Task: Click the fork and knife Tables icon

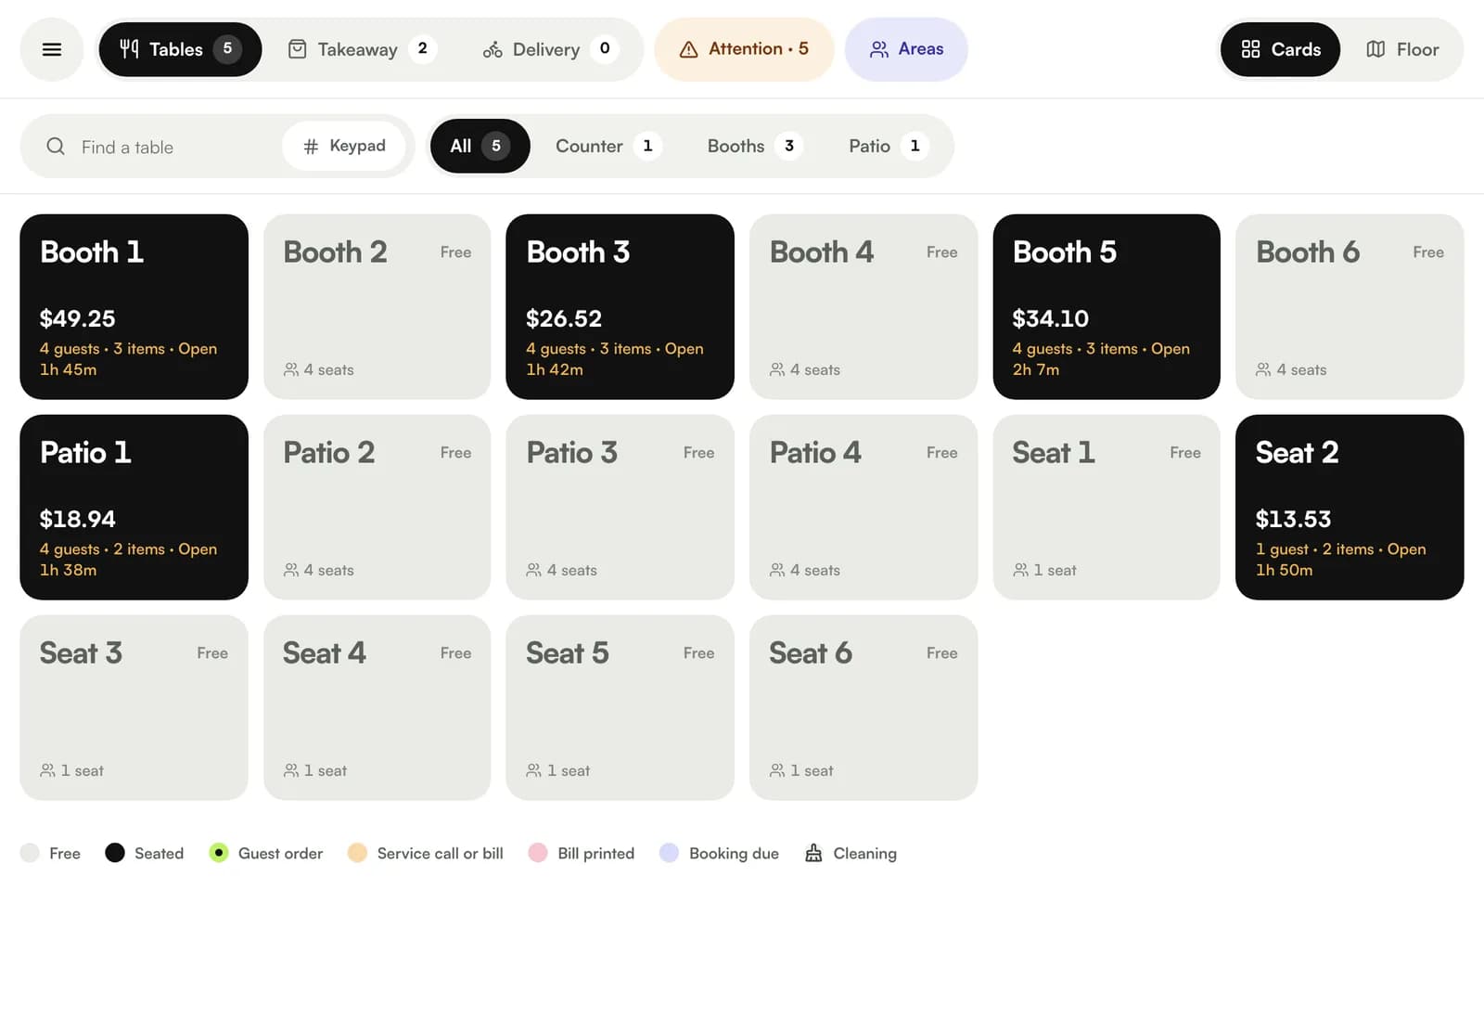Action: tap(129, 49)
